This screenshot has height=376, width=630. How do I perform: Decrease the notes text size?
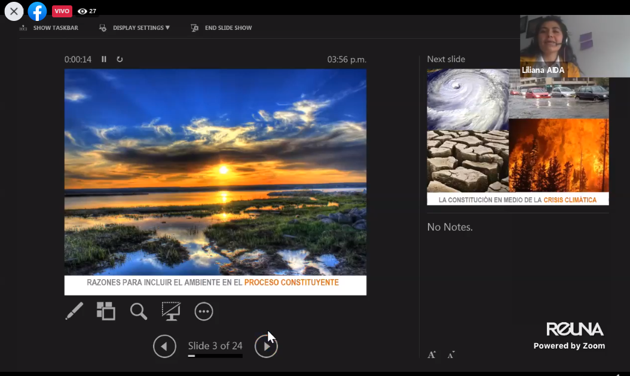point(451,354)
